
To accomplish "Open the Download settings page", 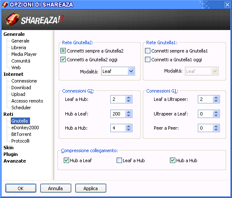I will point(21,88).
